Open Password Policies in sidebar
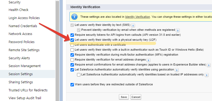212x101 pixels. click(x=22, y=42)
